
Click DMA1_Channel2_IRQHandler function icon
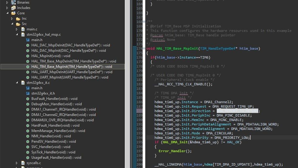click(28, 115)
